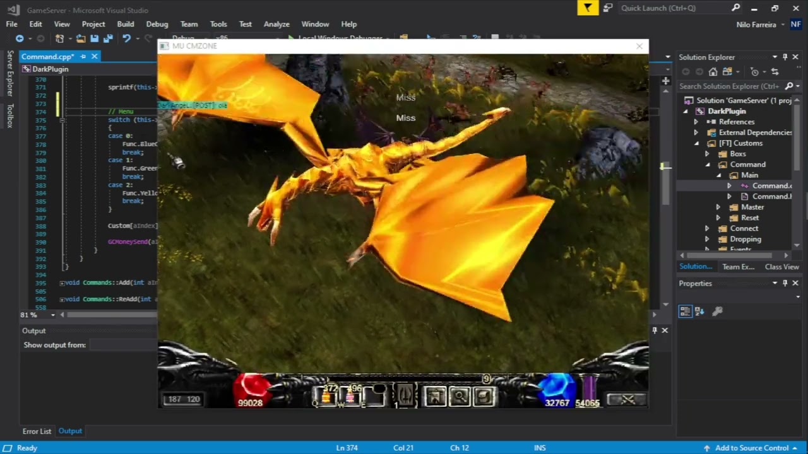Open Solution Explorer window options dropdown
This screenshot has width=808, height=454.
pyautogui.click(x=775, y=57)
